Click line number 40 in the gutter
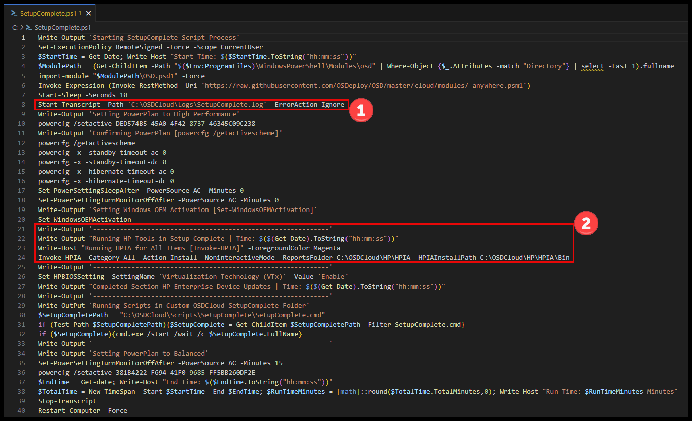692x421 pixels. point(22,410)
